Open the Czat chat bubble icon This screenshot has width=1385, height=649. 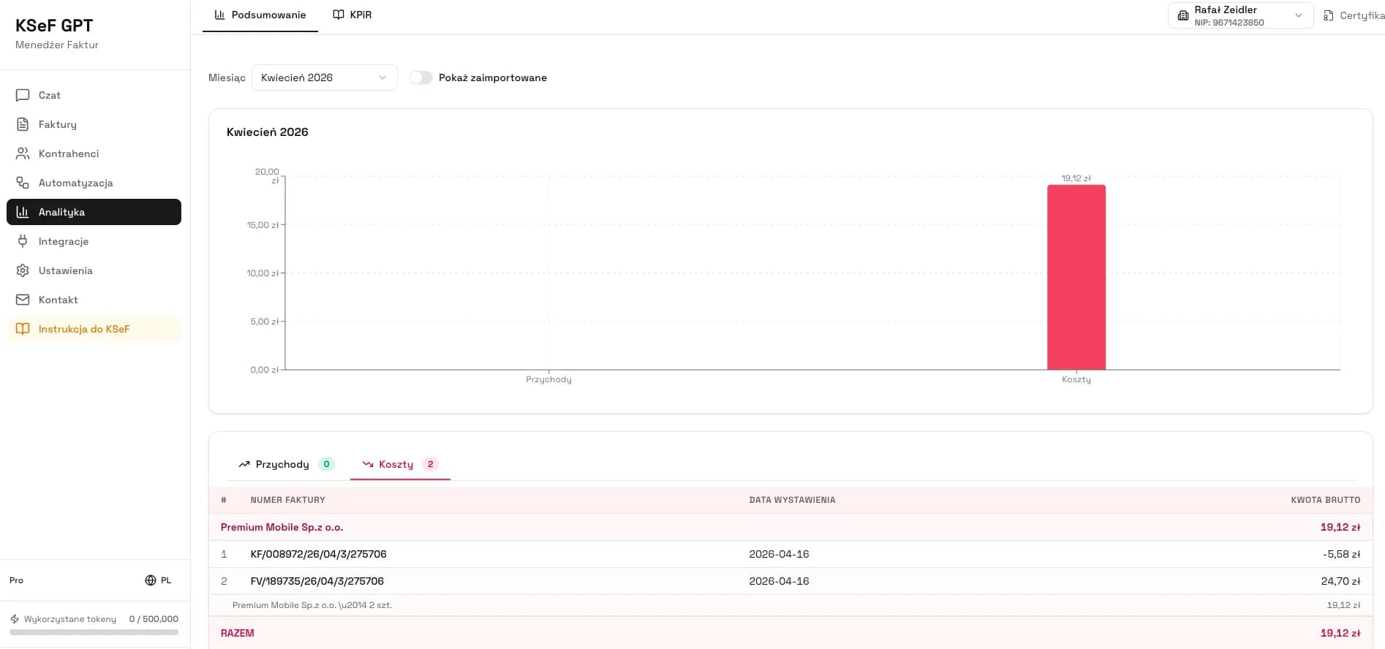click(x=23, y=95)
